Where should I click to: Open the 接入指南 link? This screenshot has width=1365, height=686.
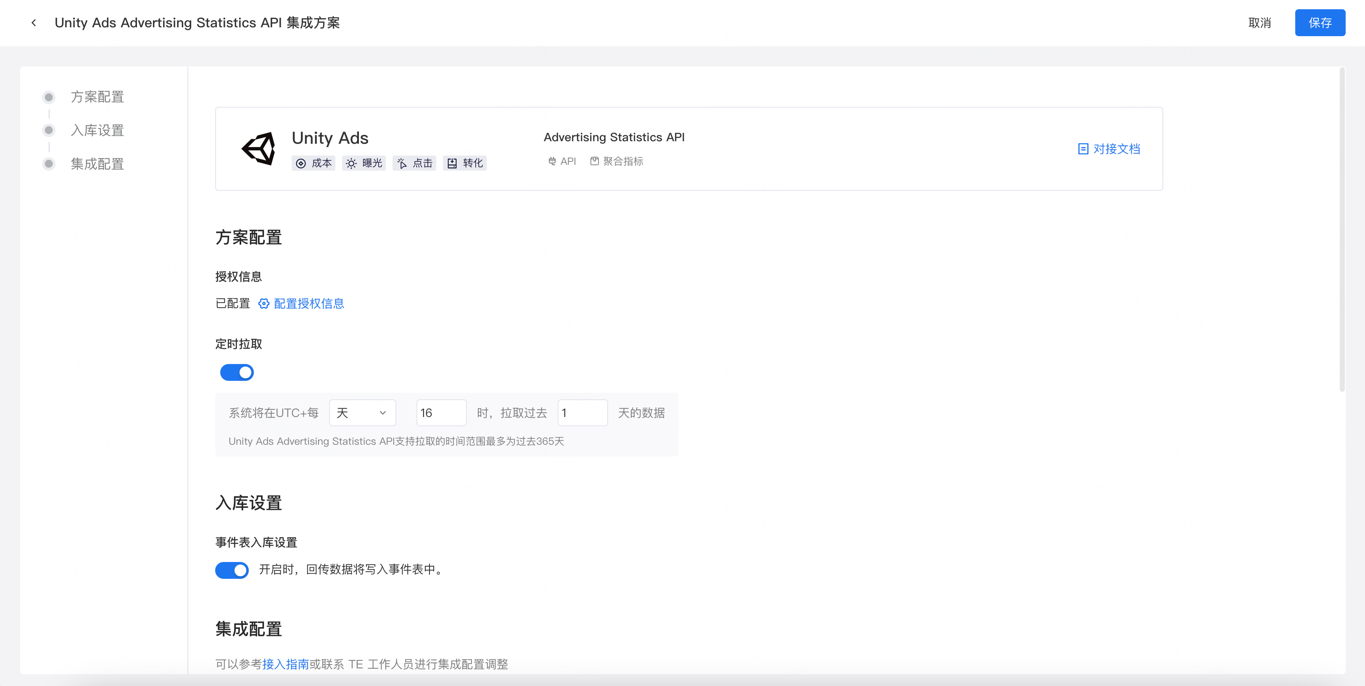pyautogui.click(x=286, y=664)
